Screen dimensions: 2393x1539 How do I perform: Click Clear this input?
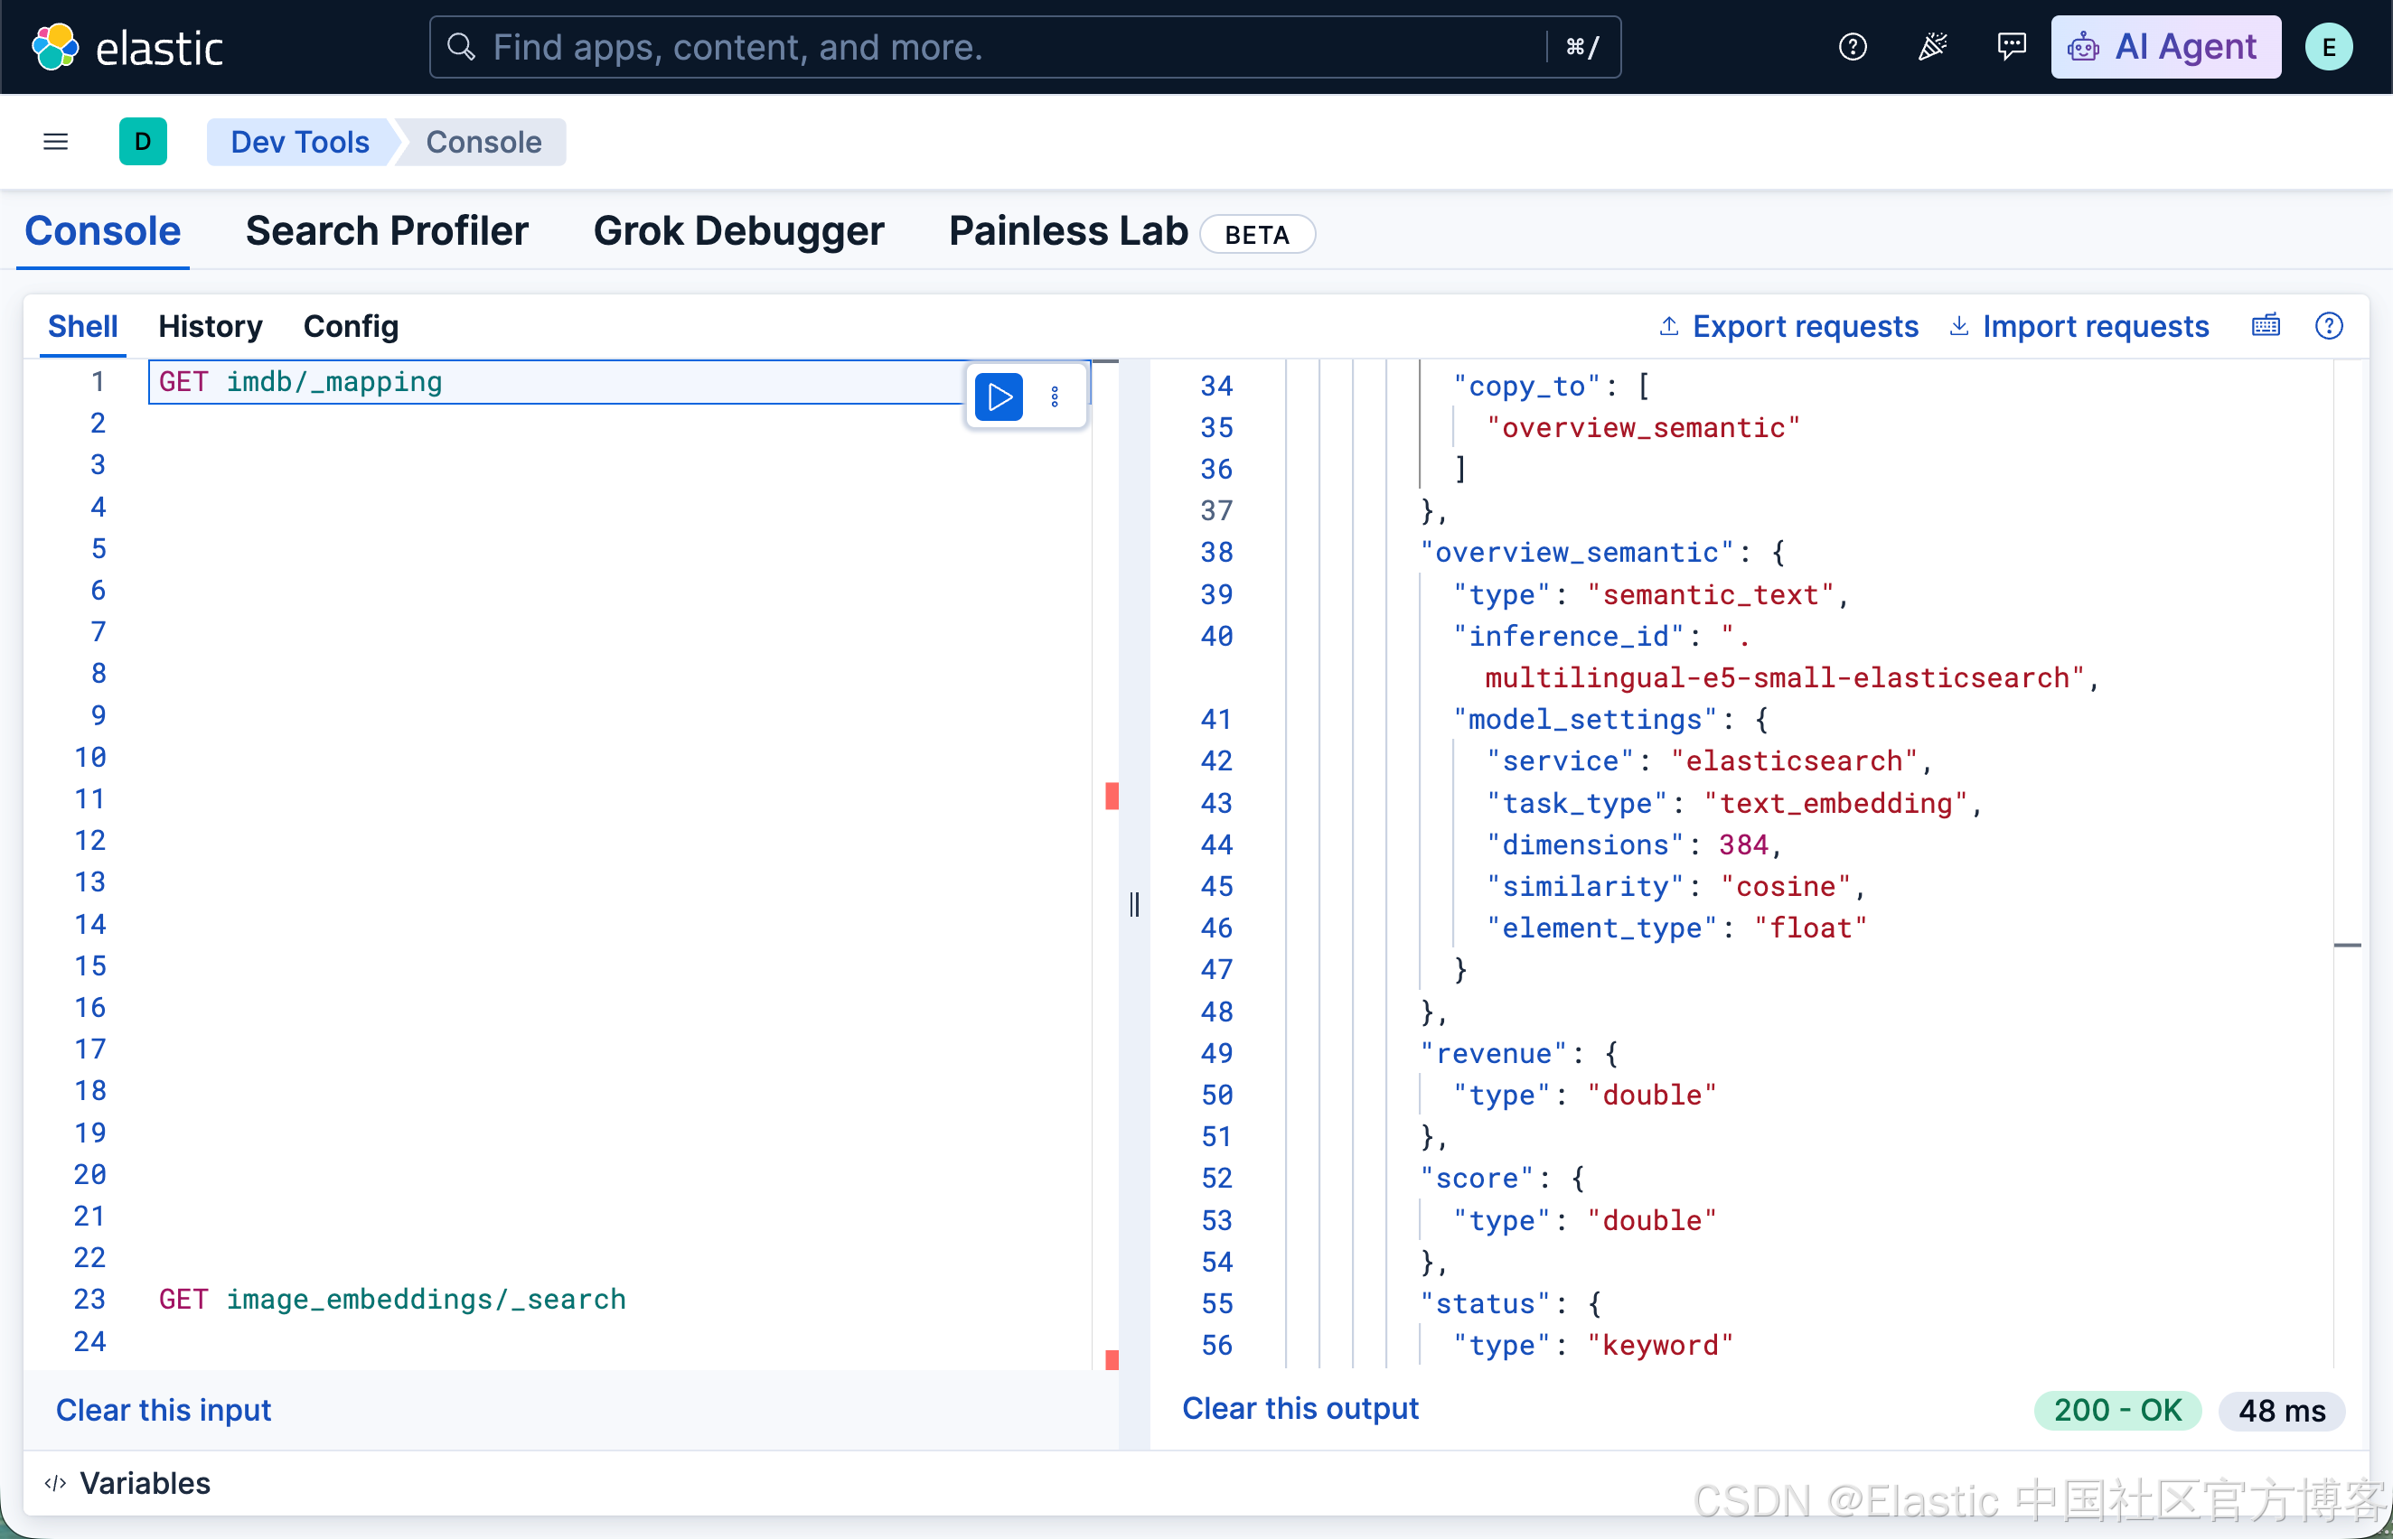163,1410
